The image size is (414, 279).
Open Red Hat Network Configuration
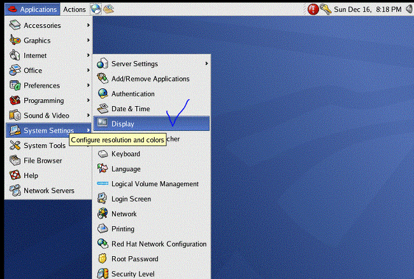tap(152, 244)
